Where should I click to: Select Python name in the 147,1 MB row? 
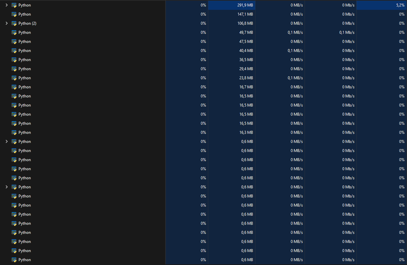(x=25, y=14)
